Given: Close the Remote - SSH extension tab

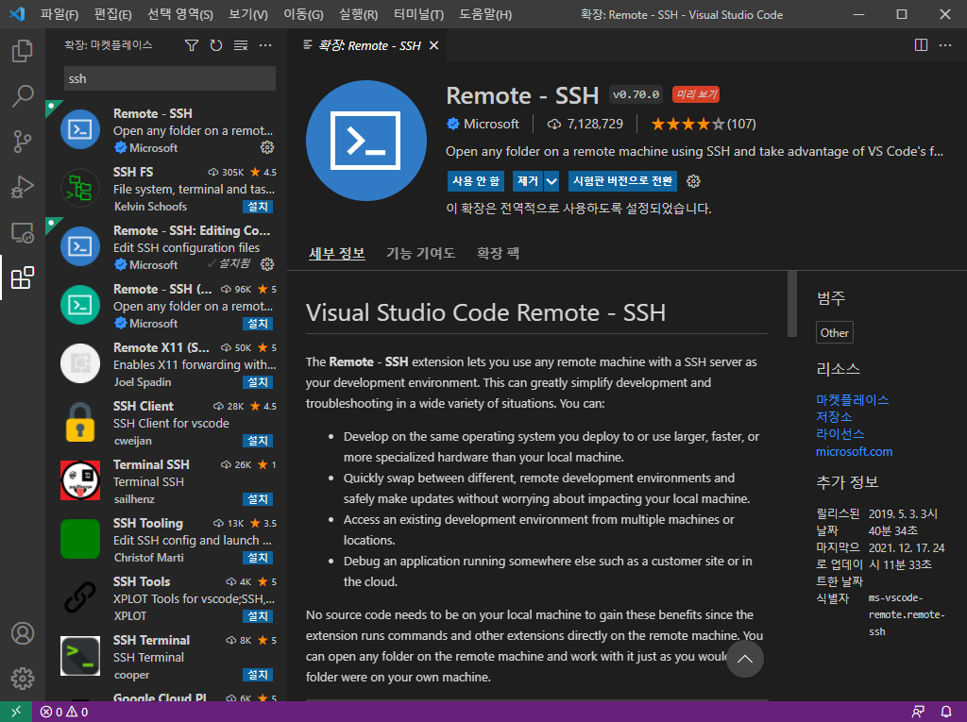Looking at the screenshot, I should pos(434,45).
